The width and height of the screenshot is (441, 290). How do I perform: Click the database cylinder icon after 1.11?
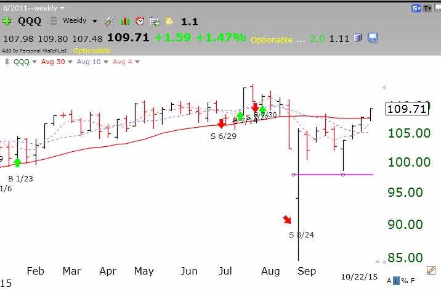(358, 38)
